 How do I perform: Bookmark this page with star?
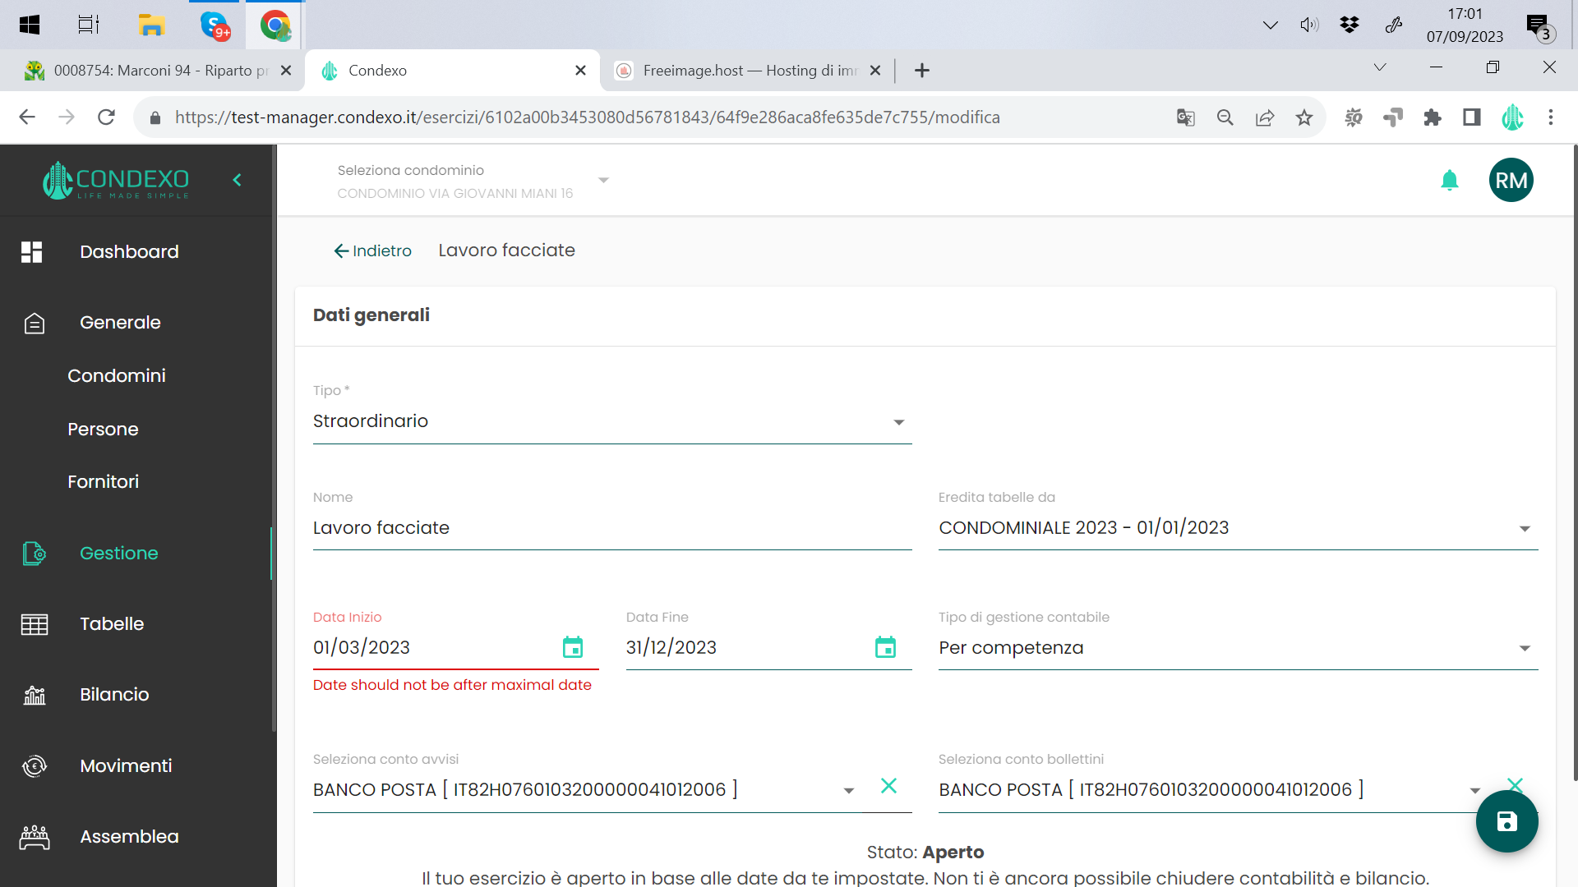point(1304,117)
